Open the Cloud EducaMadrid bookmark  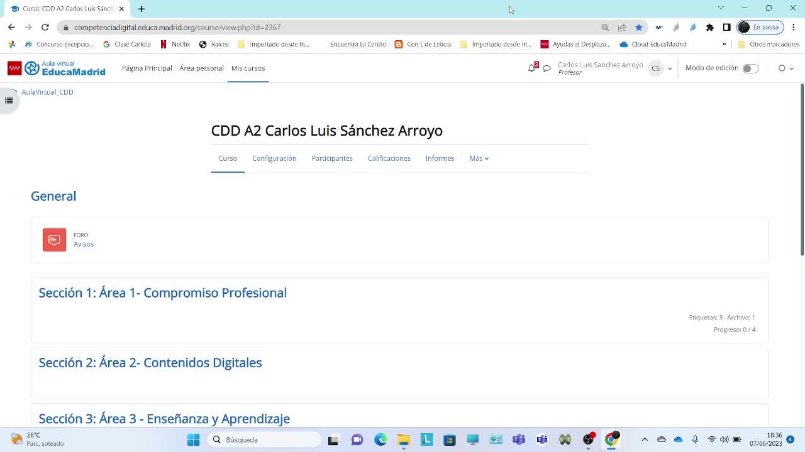click(x=653, y=45)
